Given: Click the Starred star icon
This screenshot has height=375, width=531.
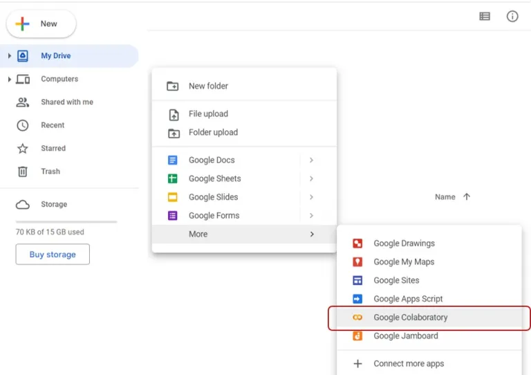Looking at the screenshot, I should [x=23, y=148].
